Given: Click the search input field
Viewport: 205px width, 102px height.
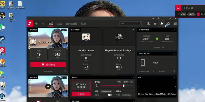Looking at the screenshot, I should coord(131,23).
